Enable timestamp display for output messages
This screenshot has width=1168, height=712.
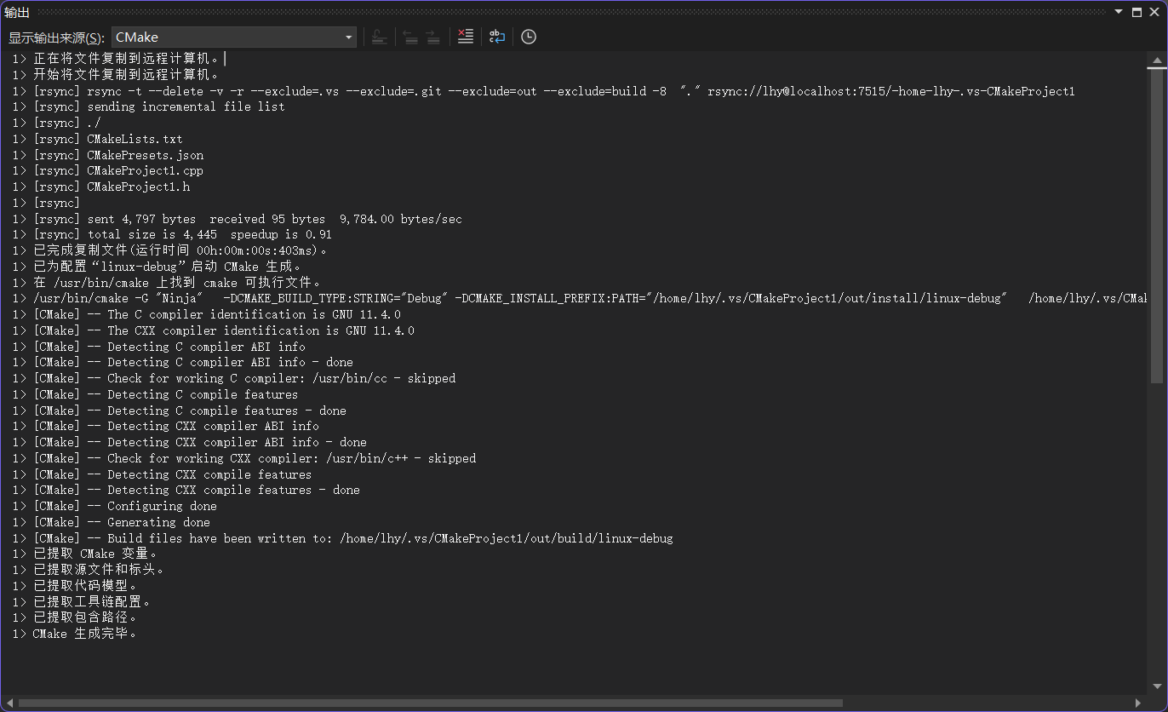(528, 37)
